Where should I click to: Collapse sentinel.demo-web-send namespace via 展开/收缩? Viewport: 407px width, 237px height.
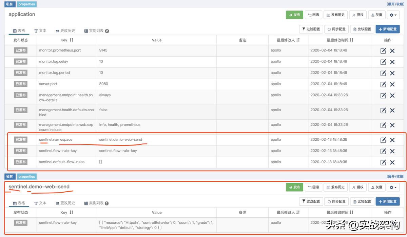point(395,177)
